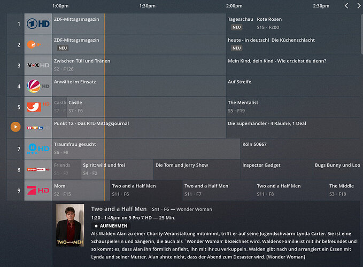Click the Das Erste HD channel logo

pyautogui.click(x=38, y=23)
